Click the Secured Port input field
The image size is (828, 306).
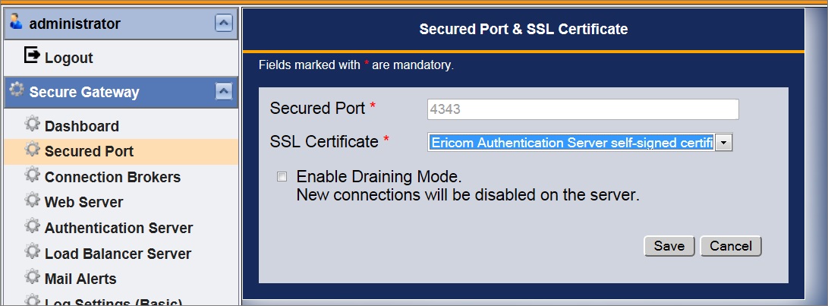pyautogui.click(x=582, y=109)
